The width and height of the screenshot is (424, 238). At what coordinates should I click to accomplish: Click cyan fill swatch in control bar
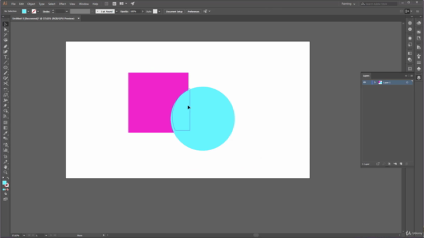(24, 11)
